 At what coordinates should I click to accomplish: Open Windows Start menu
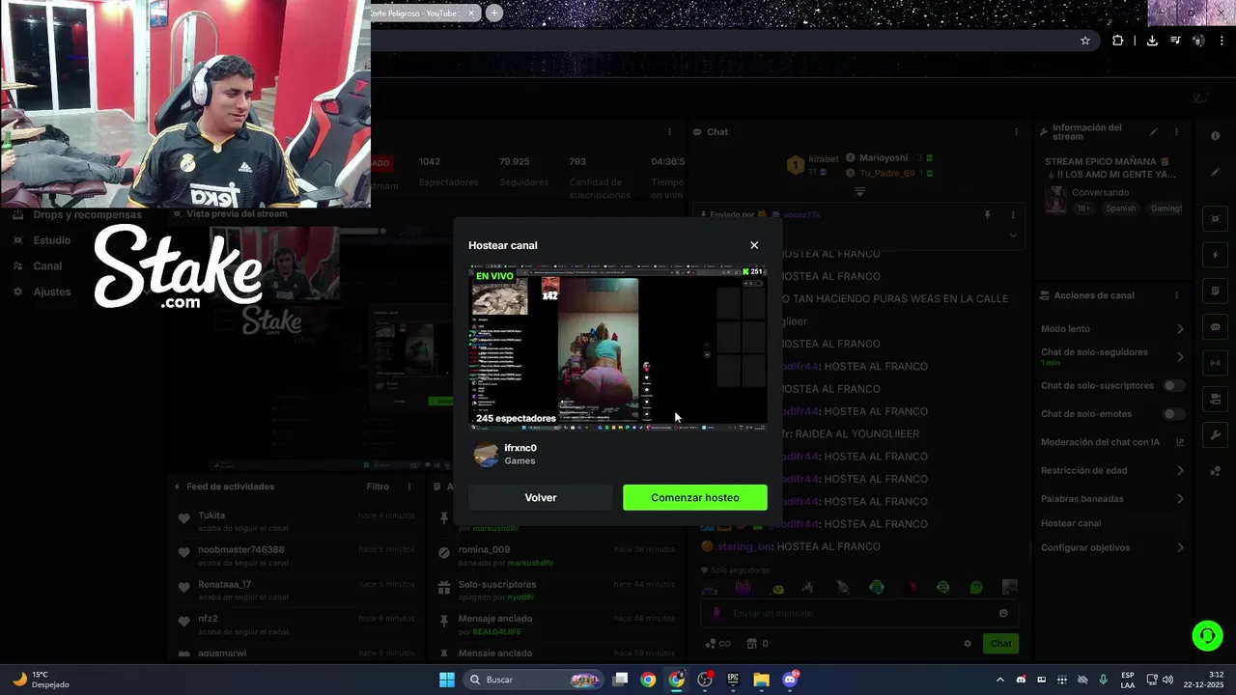447,680
